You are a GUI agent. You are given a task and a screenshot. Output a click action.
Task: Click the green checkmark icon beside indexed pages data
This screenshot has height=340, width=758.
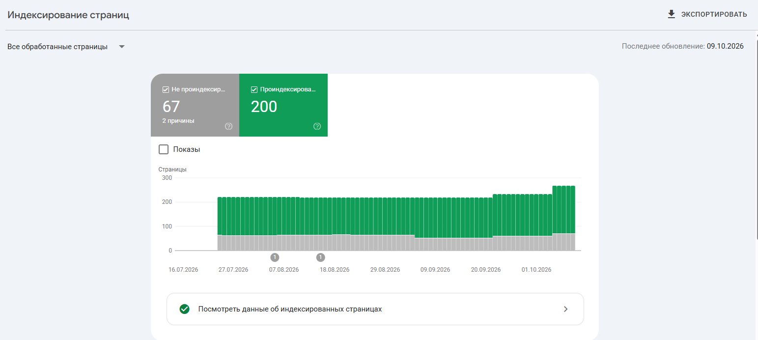185,309
